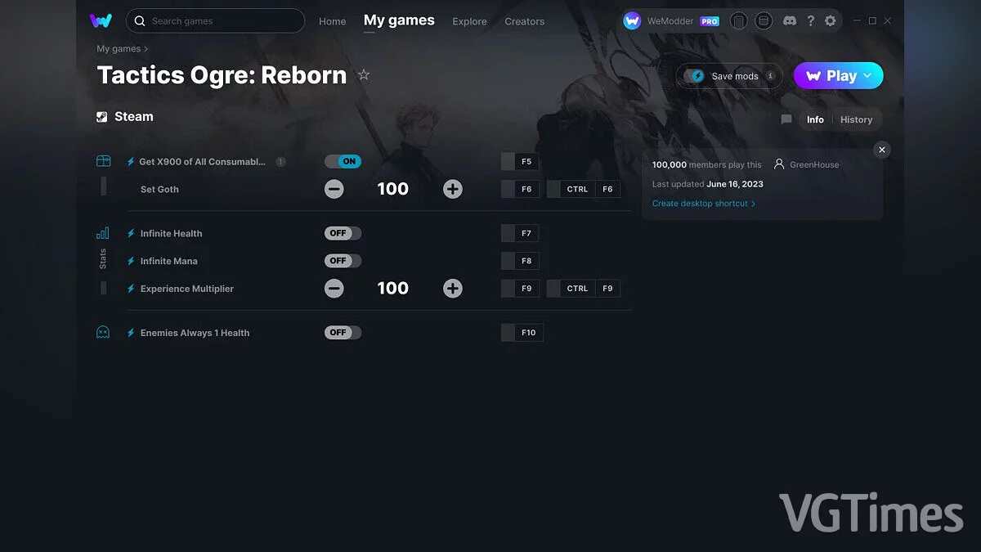The height and width of the screenshot is (552, 981).
Task: Click the Search games field
Action: pos(215,20)
